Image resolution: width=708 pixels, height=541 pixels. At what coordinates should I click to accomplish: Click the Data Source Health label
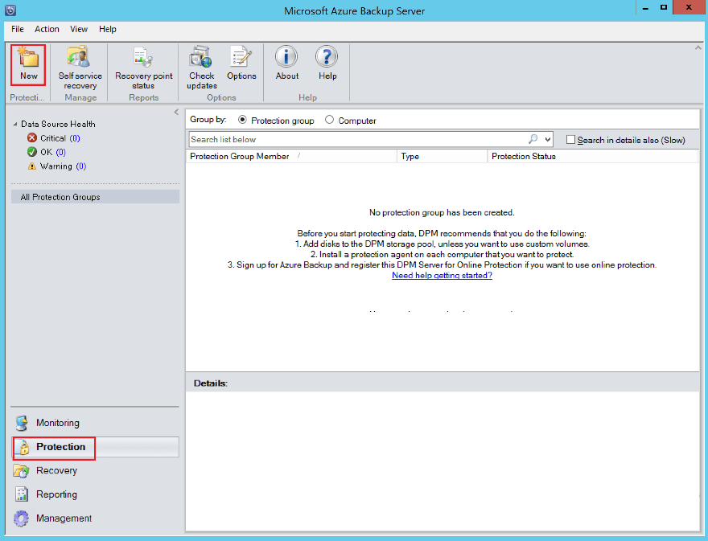(58, 124)
